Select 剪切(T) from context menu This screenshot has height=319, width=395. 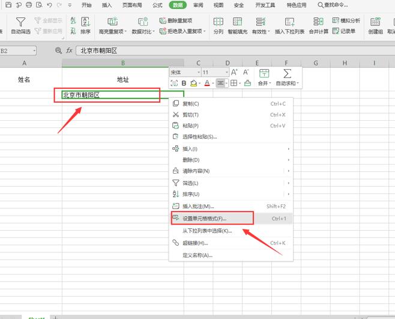[x=231, y=115]
